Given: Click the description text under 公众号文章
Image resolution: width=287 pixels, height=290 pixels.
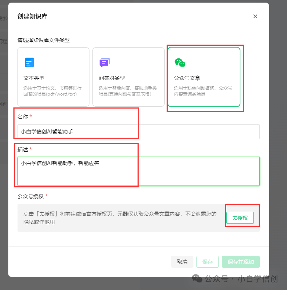Looking at the screenshot, I should 203,91.
